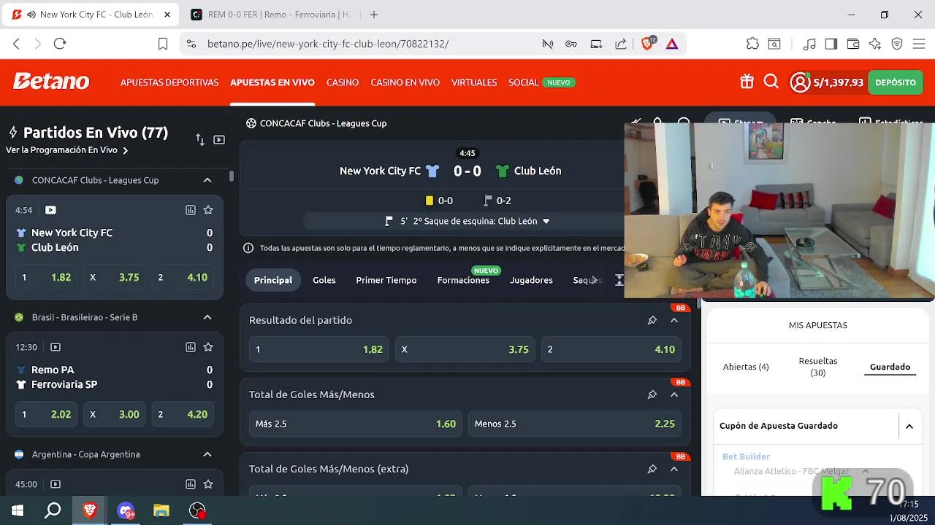Favorite the Remo PA match star

tap(208, 347)
